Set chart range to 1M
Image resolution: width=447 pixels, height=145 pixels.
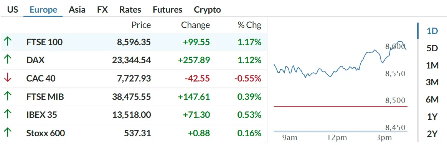click(x=432, y=65)
